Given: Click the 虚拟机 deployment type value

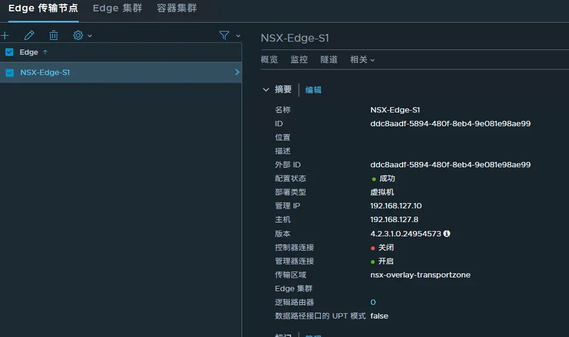Looking at the screenshot, I should point(382,192).
